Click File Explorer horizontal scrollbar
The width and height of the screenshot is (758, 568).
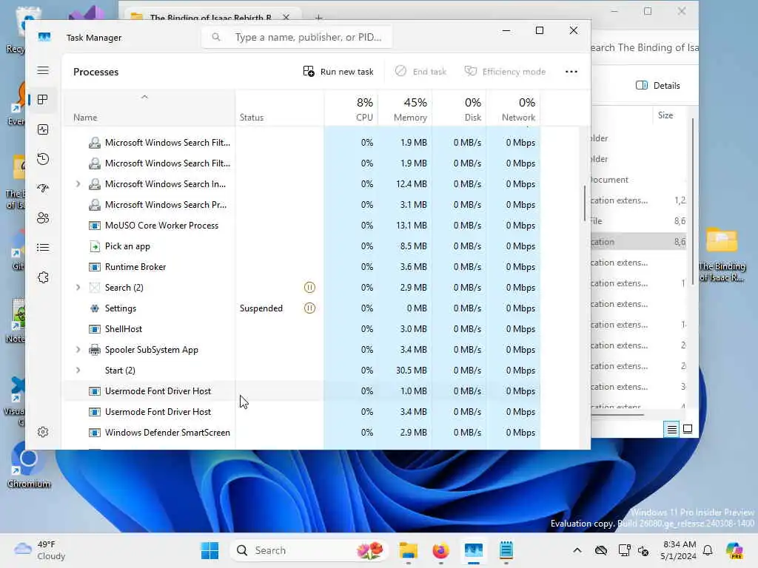click(x=617, y=414)
